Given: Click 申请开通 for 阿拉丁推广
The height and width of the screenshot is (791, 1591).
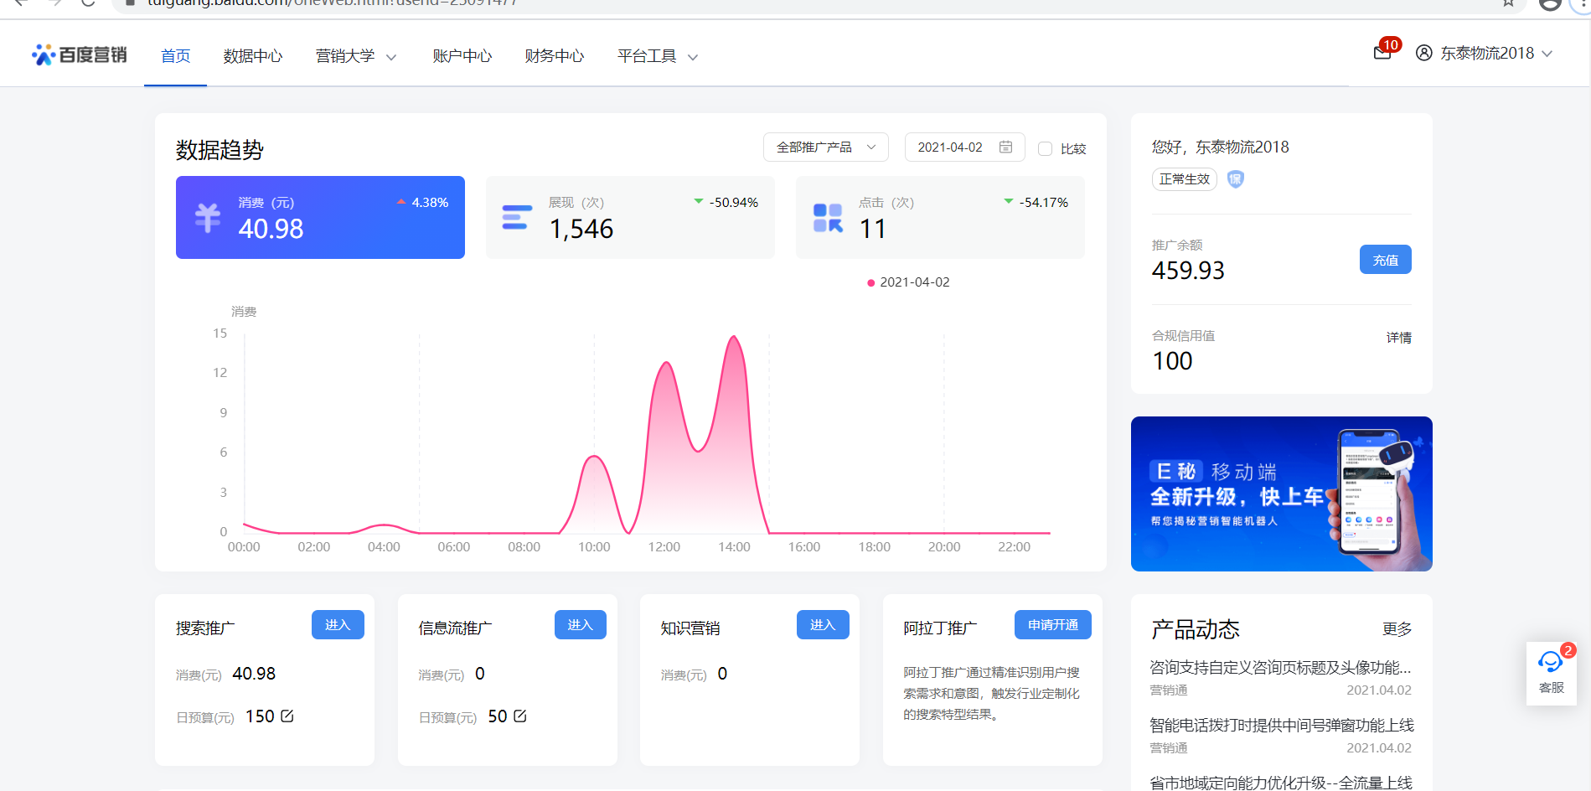Looking at the screenshot, I should [x=1053, y=624].
